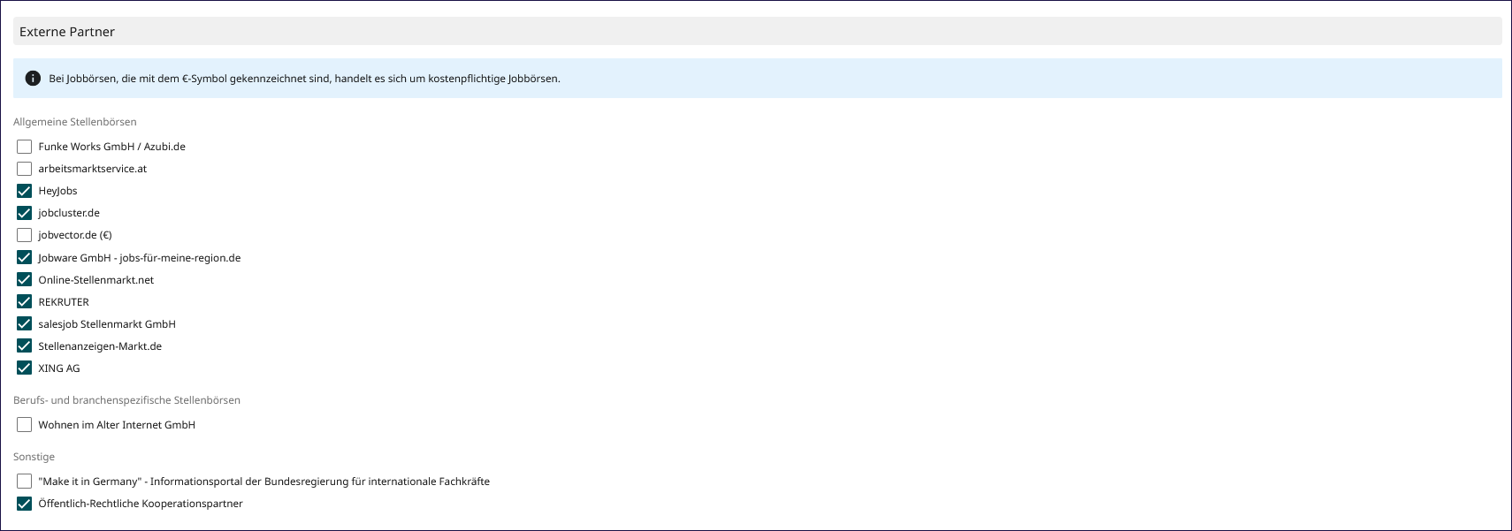The height and width of the screenshot is (531, 1512).
Task: Click the HeyJobs label text
Action: click(57, 191)
